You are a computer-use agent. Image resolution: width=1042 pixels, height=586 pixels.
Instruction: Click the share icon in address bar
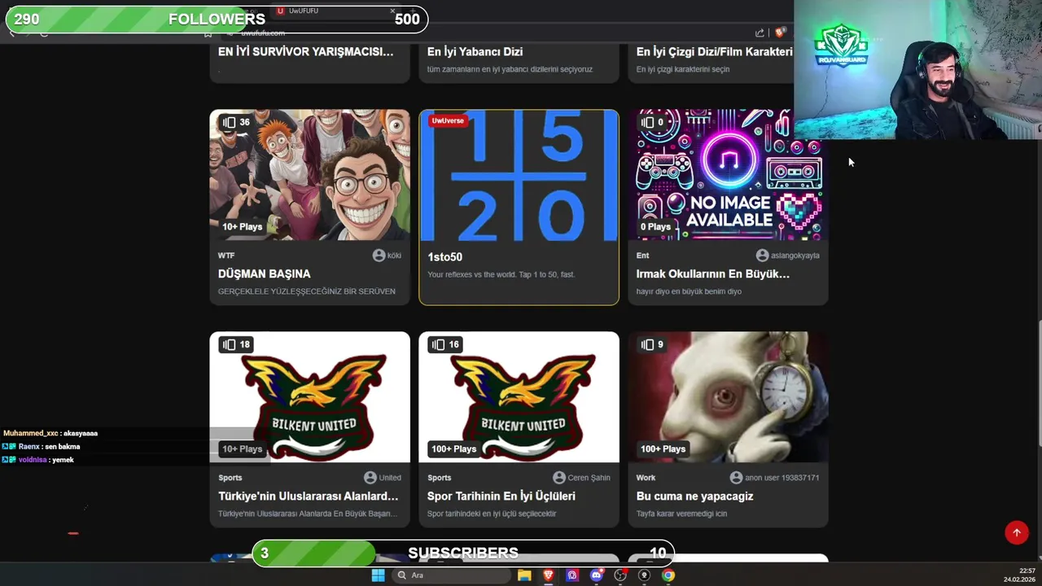(x=760, y=33)
